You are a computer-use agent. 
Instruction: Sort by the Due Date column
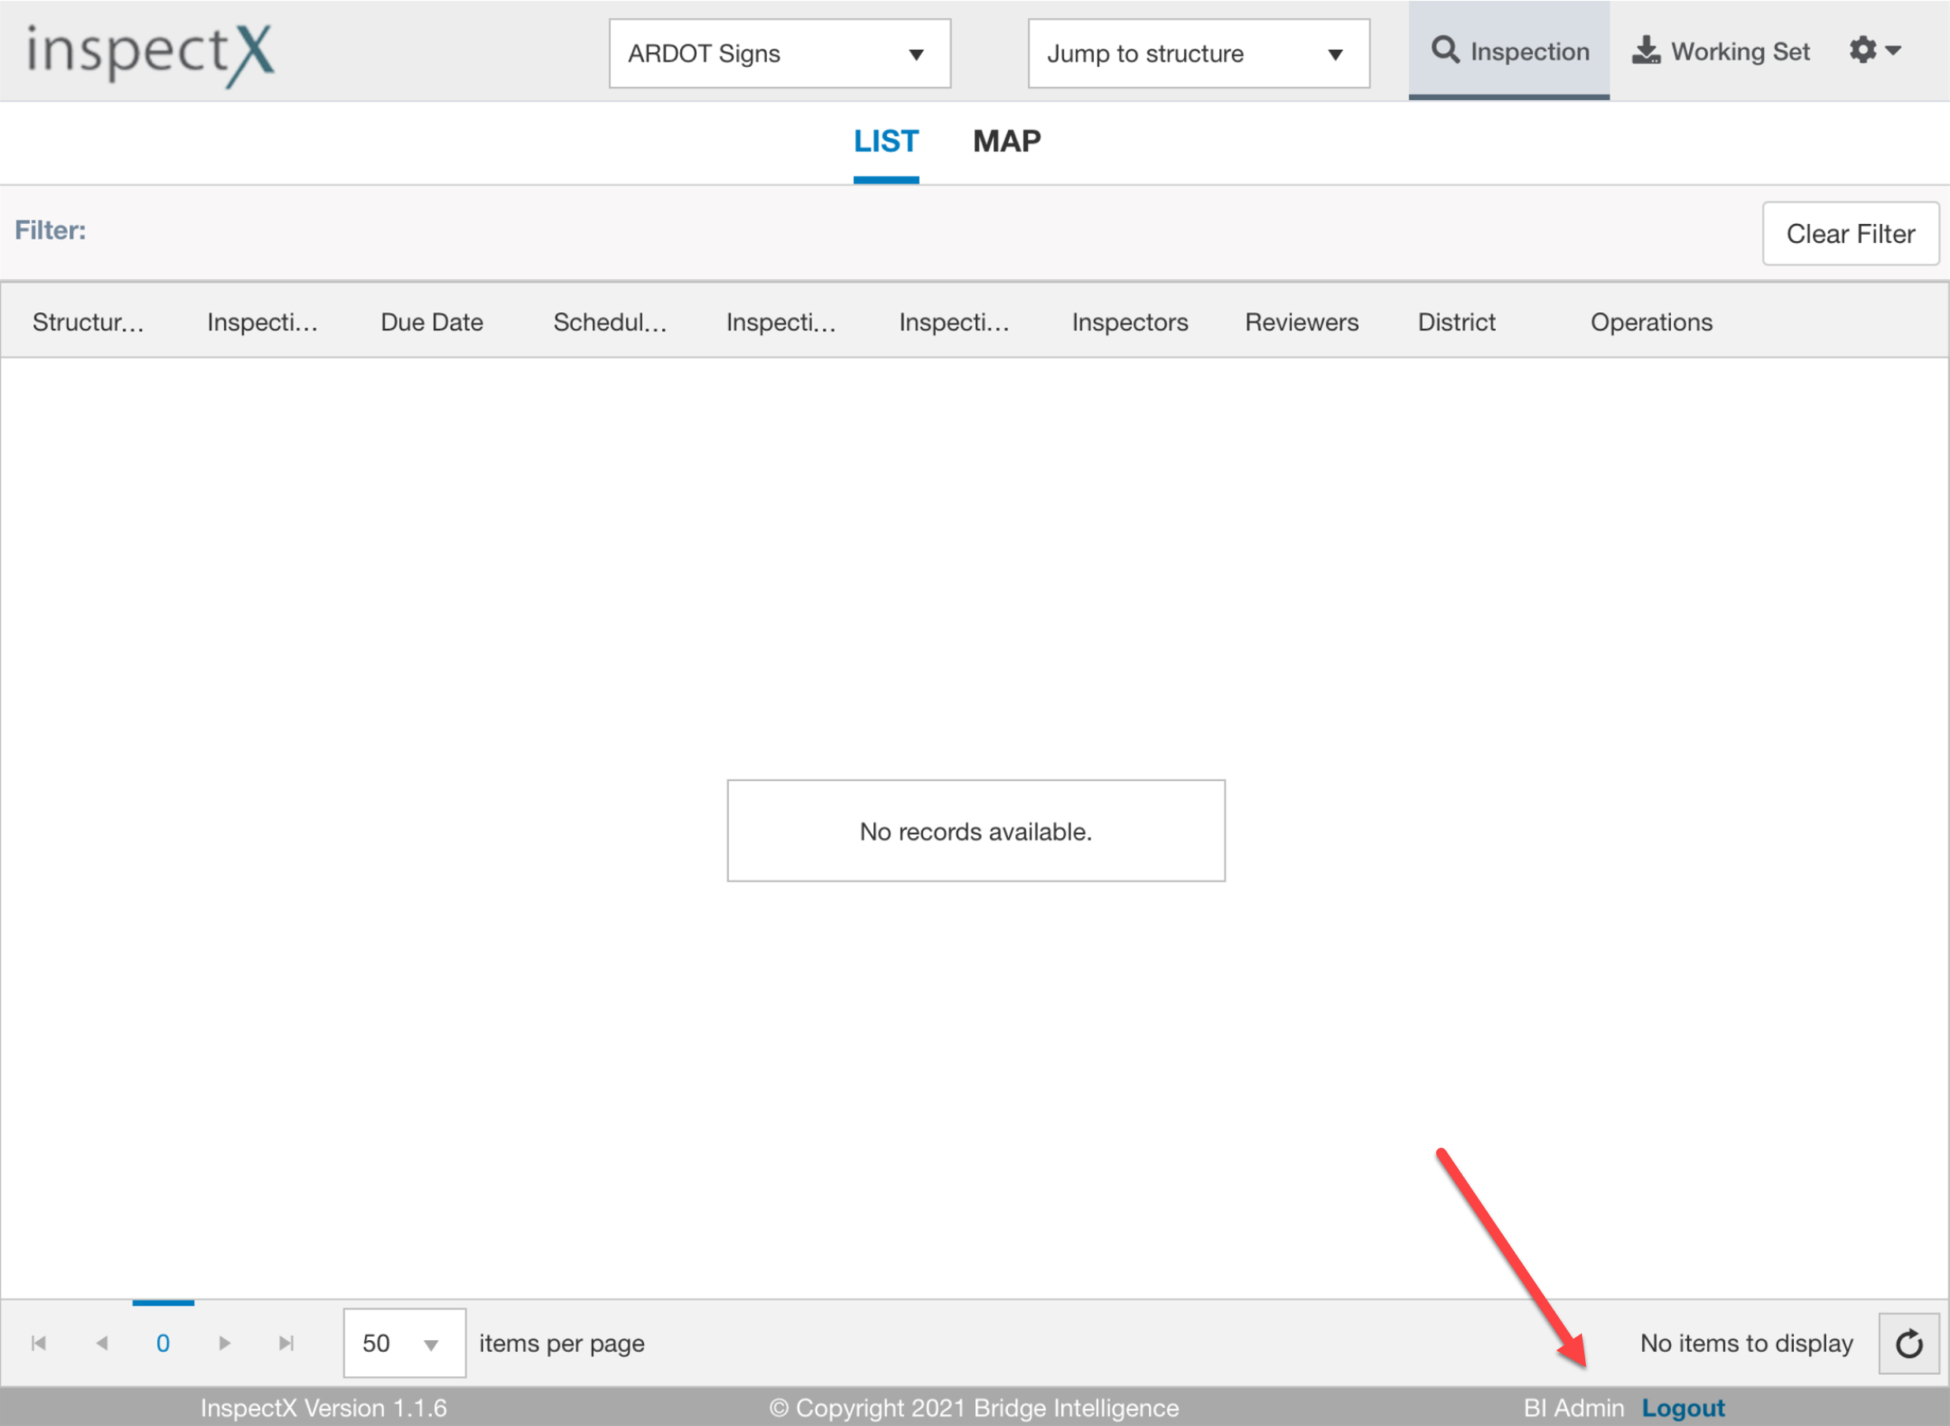click(x=432, y=322)
